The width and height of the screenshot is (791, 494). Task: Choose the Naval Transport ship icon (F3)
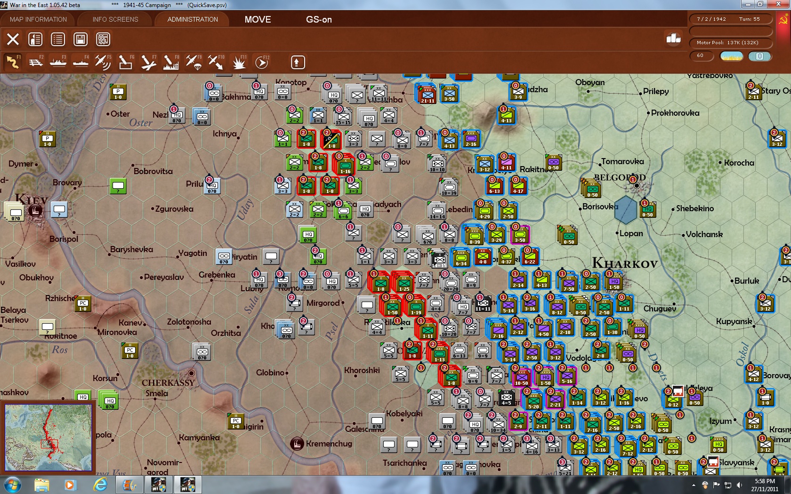pyautogui.click(x=58, y=62)
